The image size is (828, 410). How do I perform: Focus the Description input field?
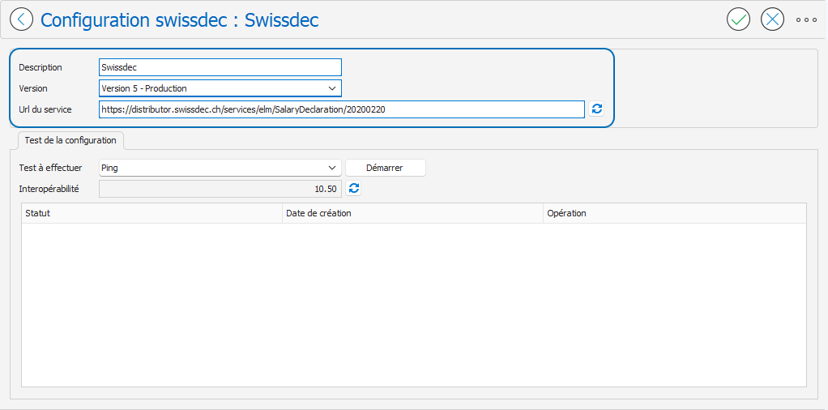click(x=220, y=68)
